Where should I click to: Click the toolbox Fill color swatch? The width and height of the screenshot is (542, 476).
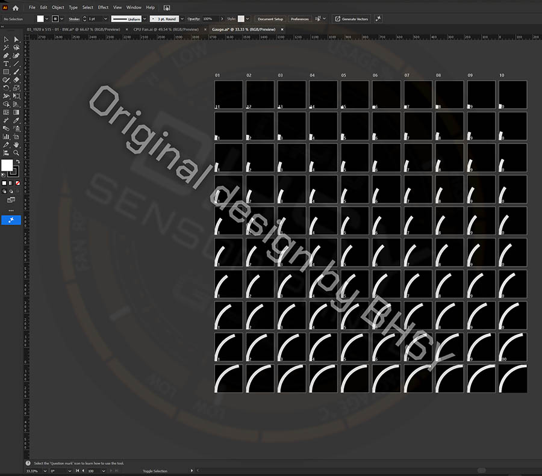[x=7, y=165]
